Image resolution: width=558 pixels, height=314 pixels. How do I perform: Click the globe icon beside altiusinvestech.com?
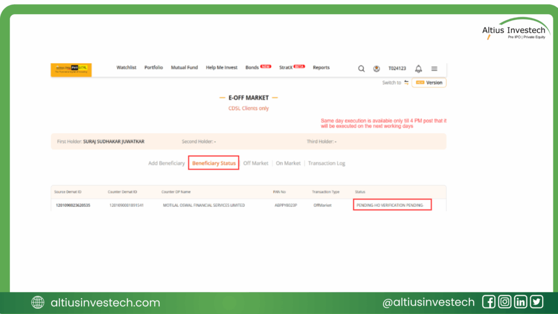(x=38, y=303)
